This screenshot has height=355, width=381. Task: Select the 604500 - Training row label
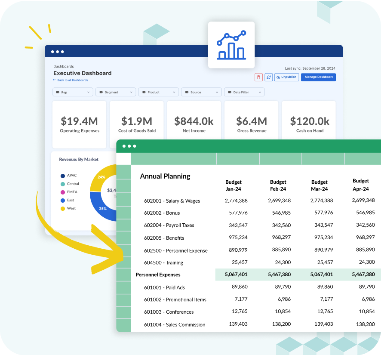[x=163, y=263]
